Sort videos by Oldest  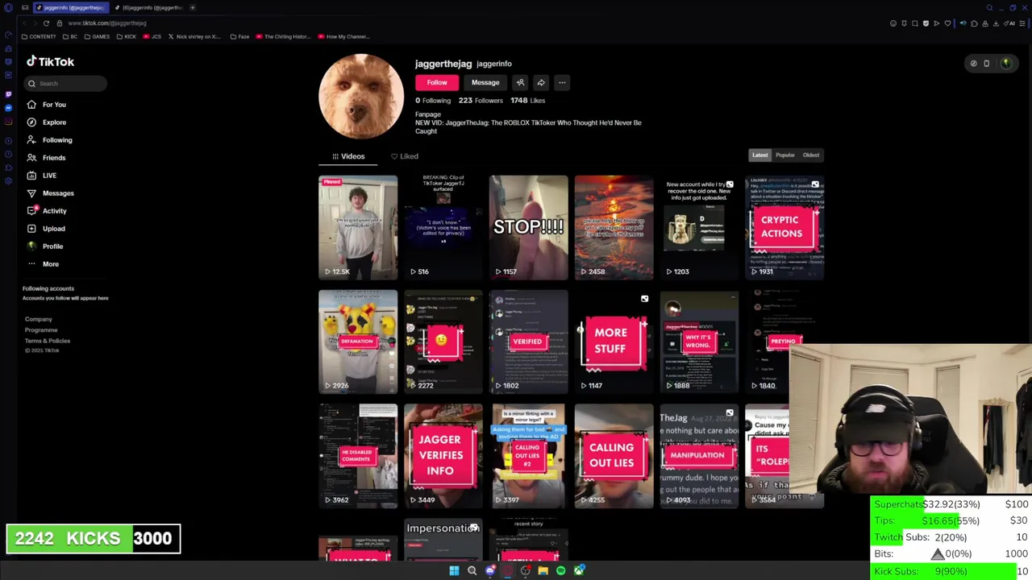(x=811, y=155)
